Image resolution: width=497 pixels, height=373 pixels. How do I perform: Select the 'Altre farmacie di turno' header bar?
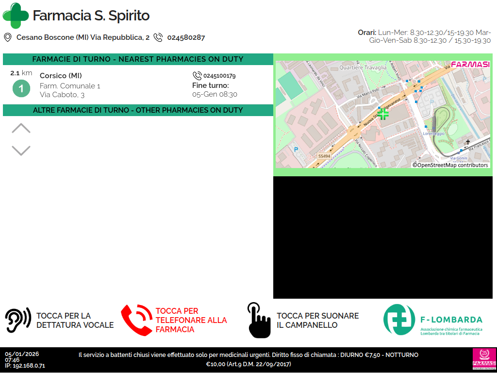tap(138, 110)
